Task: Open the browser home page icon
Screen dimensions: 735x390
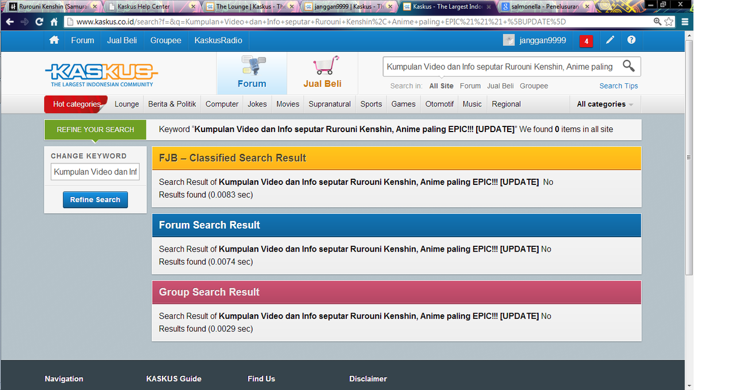Action: [54, 22]
